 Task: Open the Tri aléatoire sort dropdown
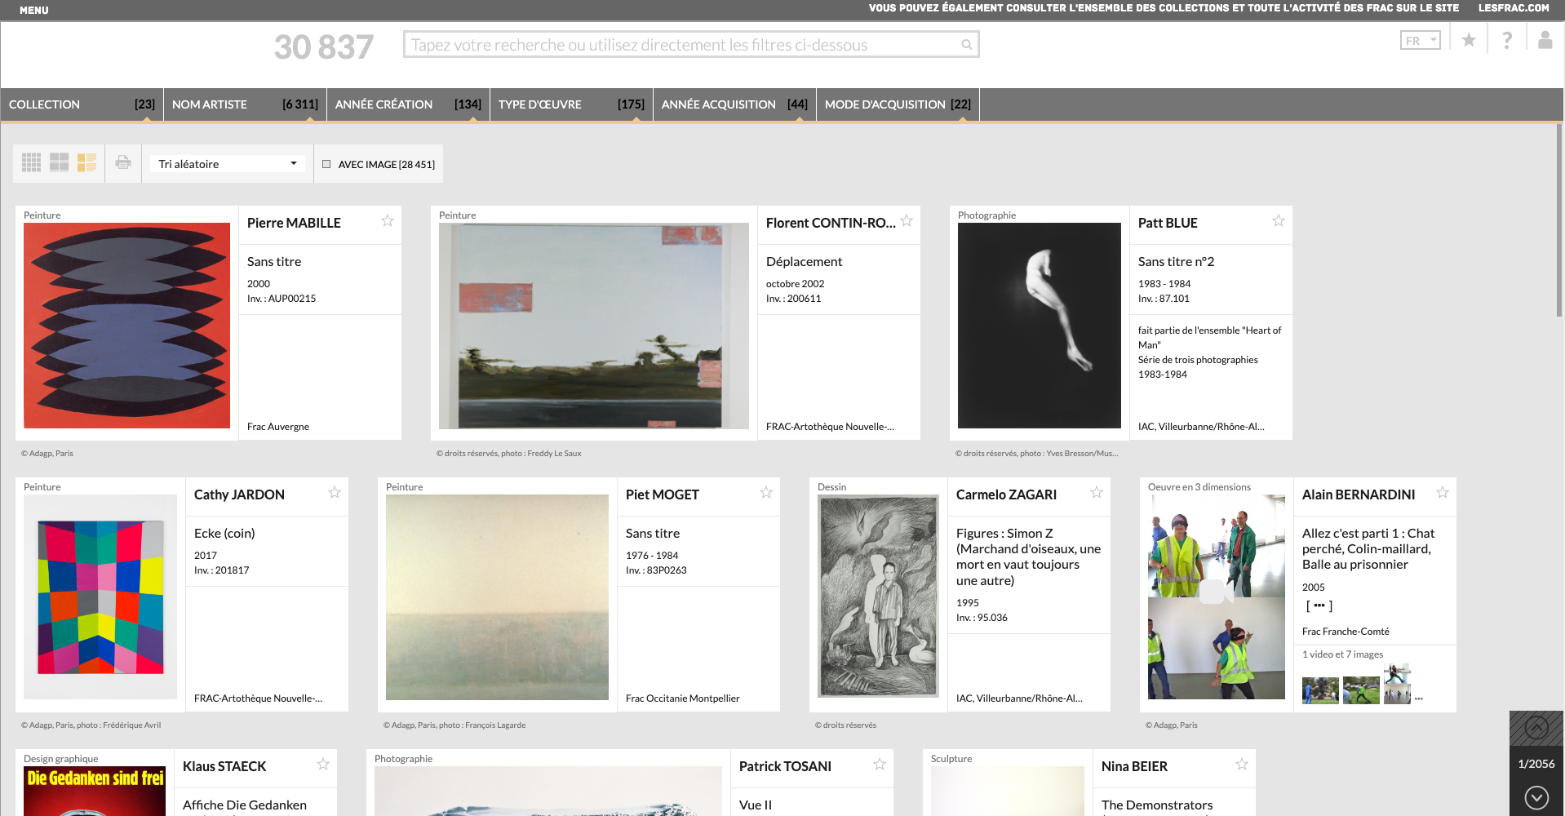[227, 164]
